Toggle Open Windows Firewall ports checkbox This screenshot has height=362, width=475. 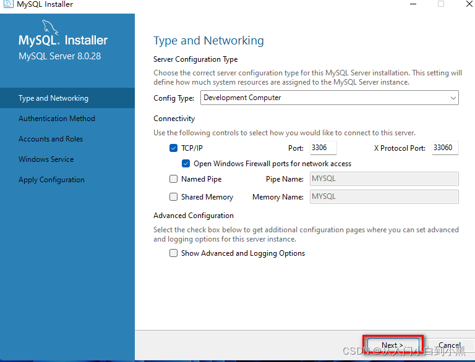point(186,164)
